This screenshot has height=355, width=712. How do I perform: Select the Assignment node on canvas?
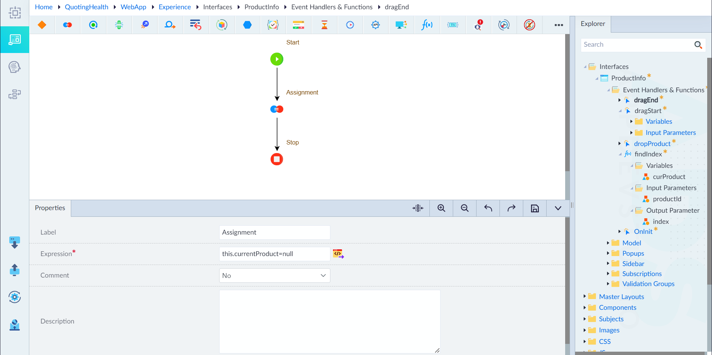tap(277, 109)
